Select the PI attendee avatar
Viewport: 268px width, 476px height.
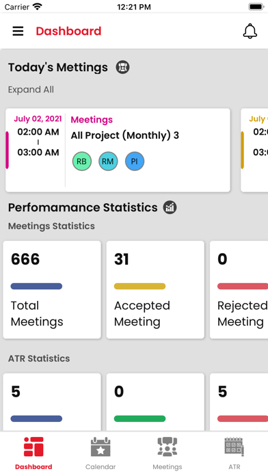(x=135, y=161)
